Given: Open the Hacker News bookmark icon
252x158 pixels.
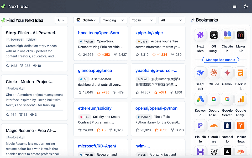Looking at the screenshot, I should [x=241, y=125].
